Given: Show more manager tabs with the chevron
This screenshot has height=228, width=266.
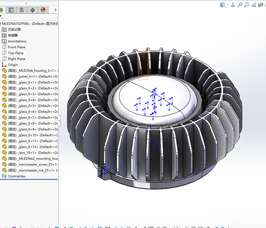Looking at the screenshot, I should click(55, 10).
